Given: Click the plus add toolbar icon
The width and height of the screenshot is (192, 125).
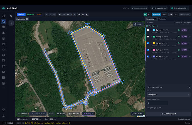Looking at the screenshot, I should (x=68, y=15).
